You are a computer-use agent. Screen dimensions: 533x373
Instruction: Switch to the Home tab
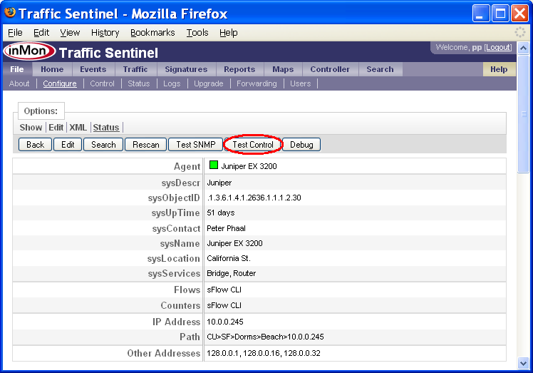coord(52,69)
